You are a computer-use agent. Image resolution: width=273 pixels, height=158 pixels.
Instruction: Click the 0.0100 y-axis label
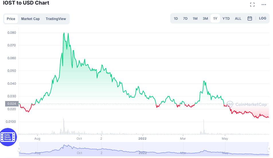(11, 122)
